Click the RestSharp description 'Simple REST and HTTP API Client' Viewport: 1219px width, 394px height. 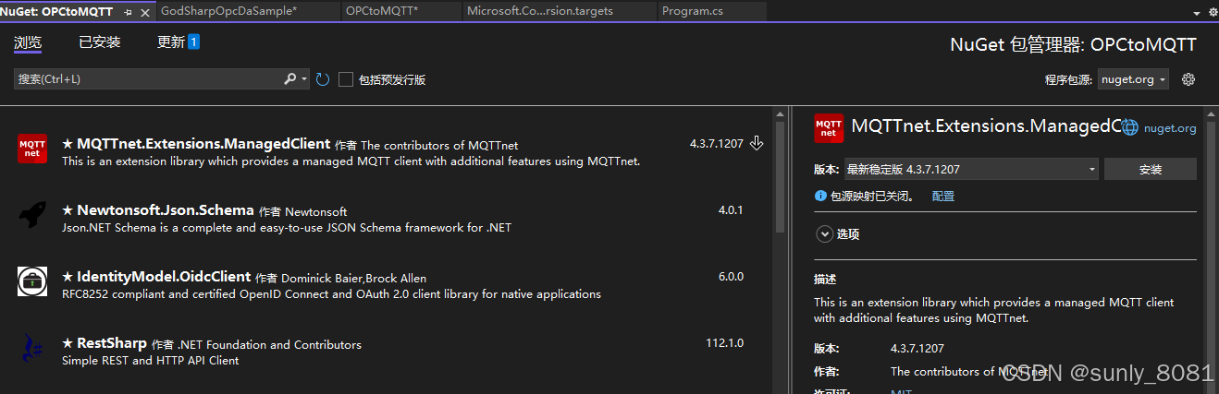[x=151, y=361]
